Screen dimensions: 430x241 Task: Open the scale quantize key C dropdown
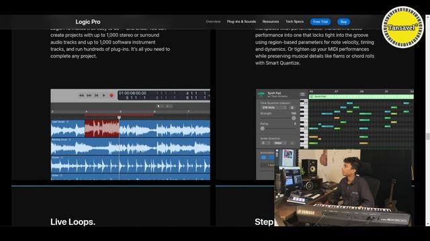[265, 143]
